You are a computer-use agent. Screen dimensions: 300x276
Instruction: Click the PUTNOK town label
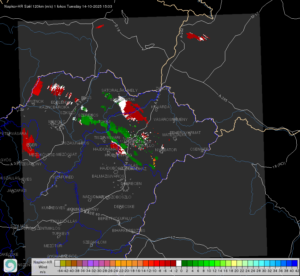coord(36,101)
